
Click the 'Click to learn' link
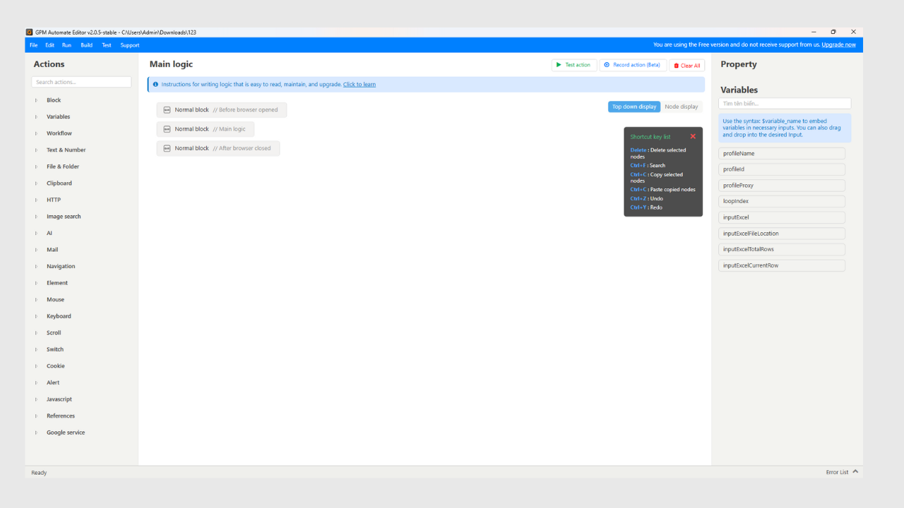[x=359, y=84]
